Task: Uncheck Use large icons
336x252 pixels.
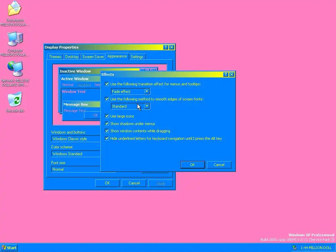Action: tap(107, 116)
